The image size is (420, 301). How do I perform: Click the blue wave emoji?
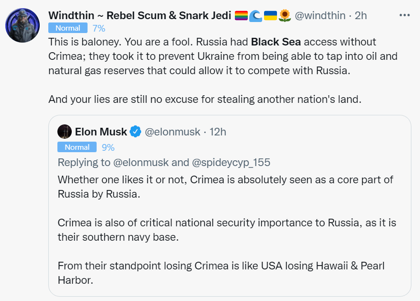255,16
